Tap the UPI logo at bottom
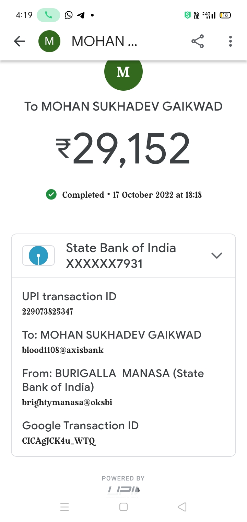Image resolution: width=247 pixels, height=522 pixels. pyautogui.click(x=123, y=490)
